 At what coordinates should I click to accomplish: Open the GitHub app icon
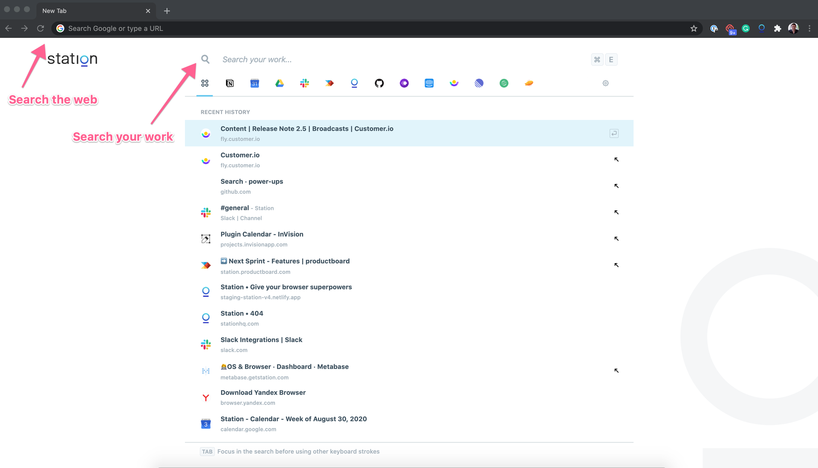pyautogui.click(x=379, y=83)
